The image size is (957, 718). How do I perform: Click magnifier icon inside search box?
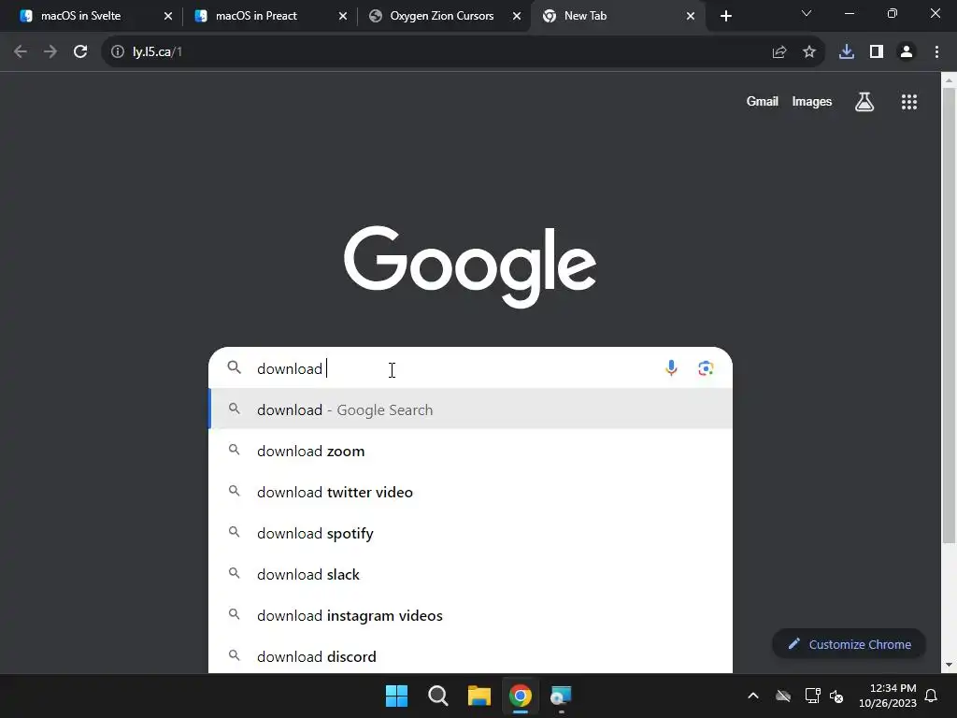[x=235, y=367]
